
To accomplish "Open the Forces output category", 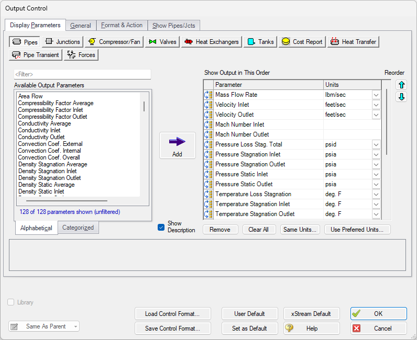I will 81,55.
